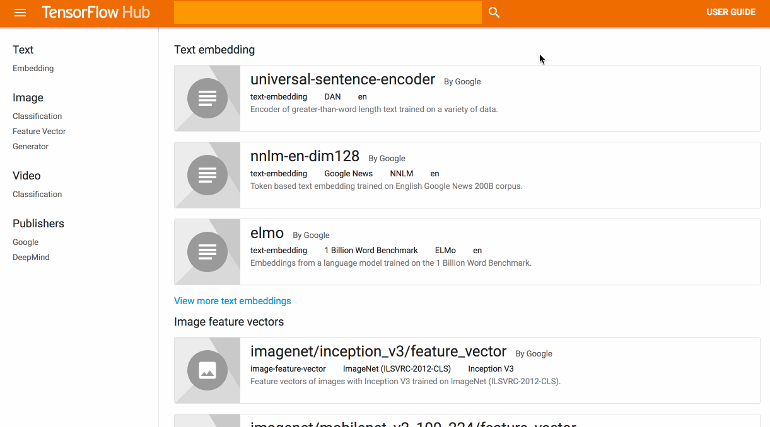The height and width of the screenshot is (427, 770).
Task: Click the inception_v3 feature vectors description text
Action: coord(405,381)
